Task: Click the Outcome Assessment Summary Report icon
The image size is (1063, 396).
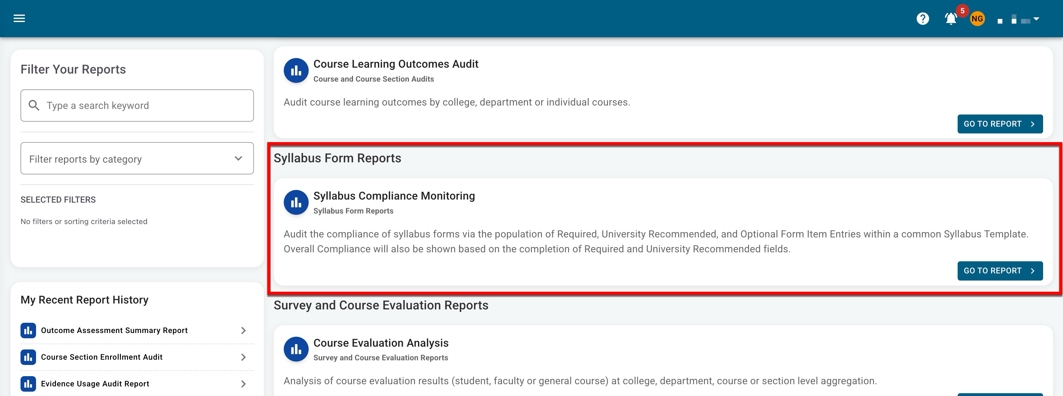Action: (x=28, y=331)
